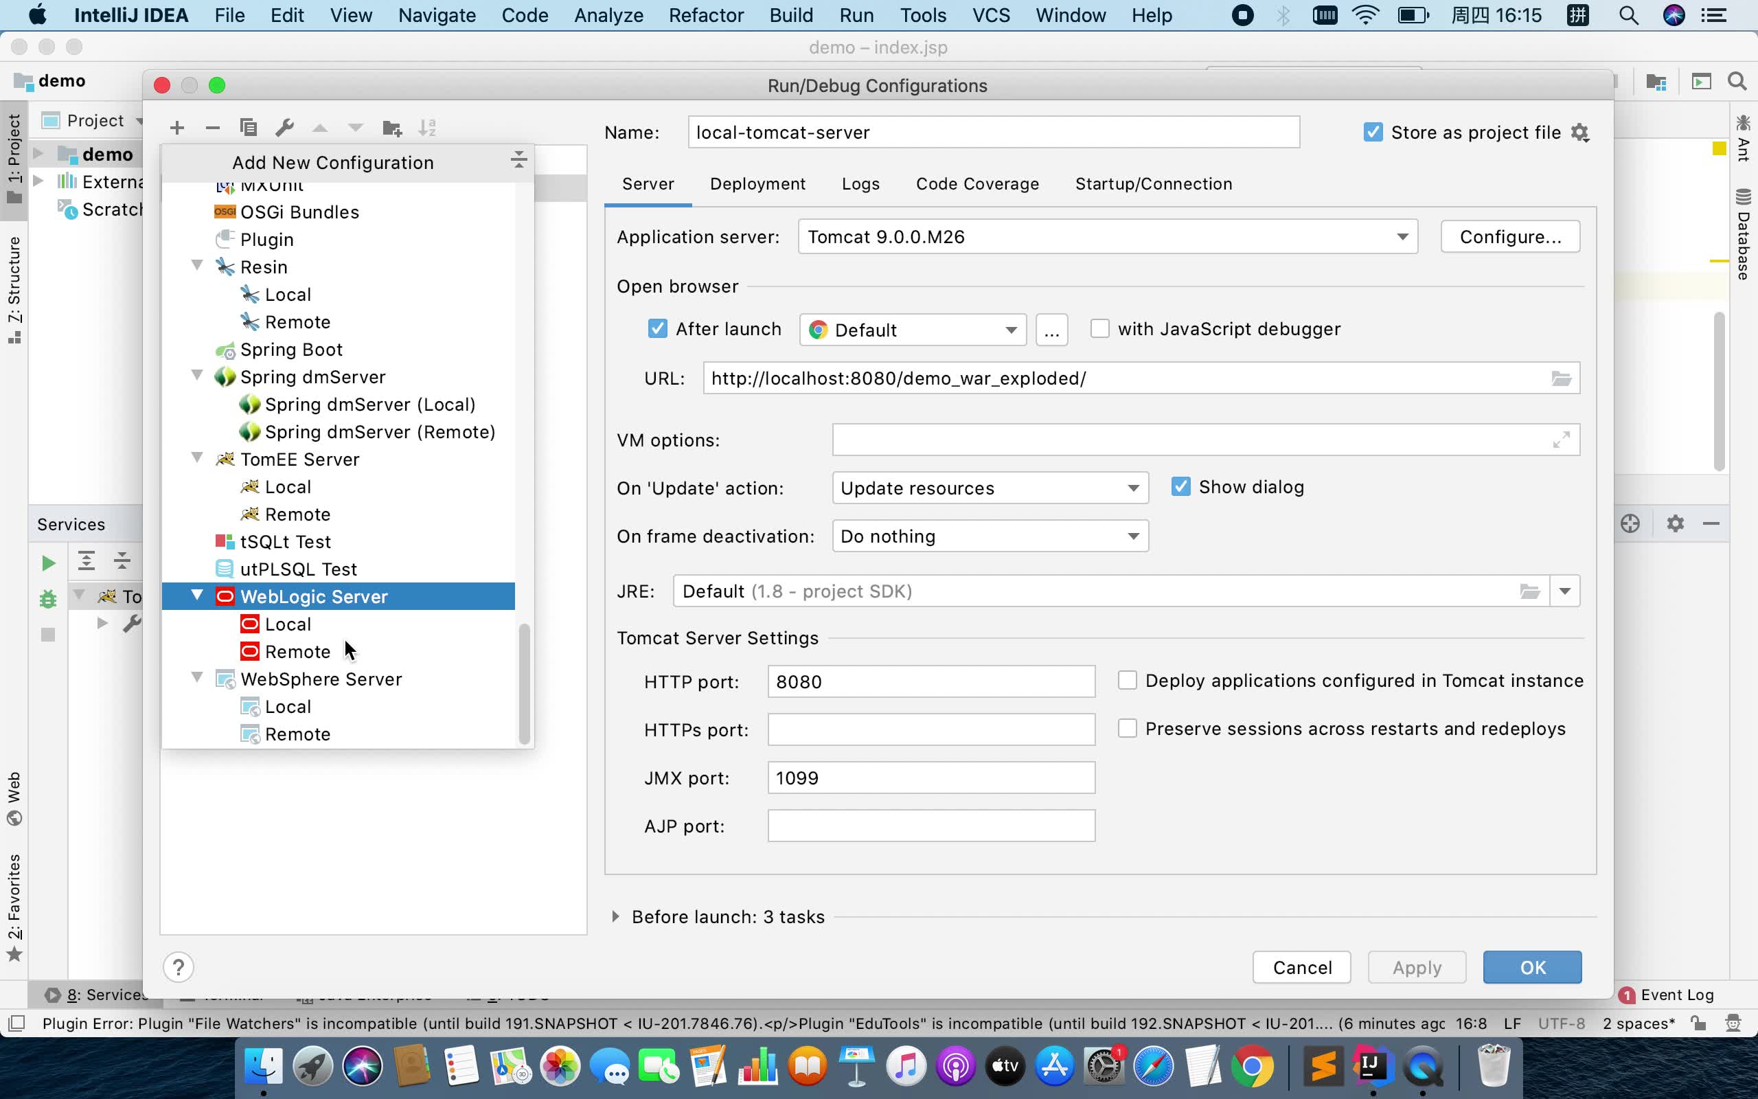Click the help question mark button
The height and width of the screenshot is (1099, 1758).
(x=179, y=966)
